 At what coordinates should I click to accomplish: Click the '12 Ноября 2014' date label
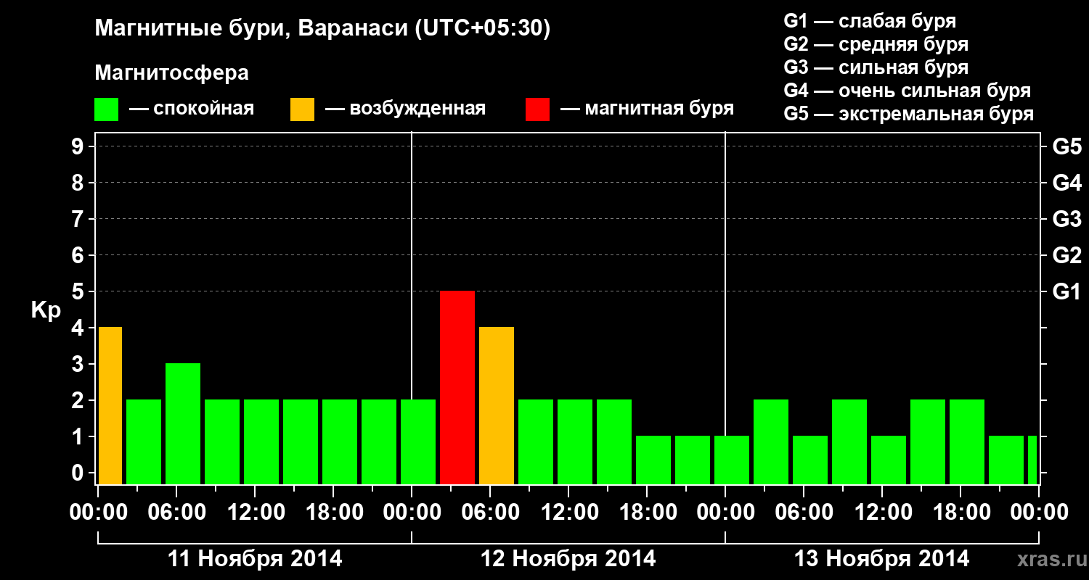click(568, 559)
